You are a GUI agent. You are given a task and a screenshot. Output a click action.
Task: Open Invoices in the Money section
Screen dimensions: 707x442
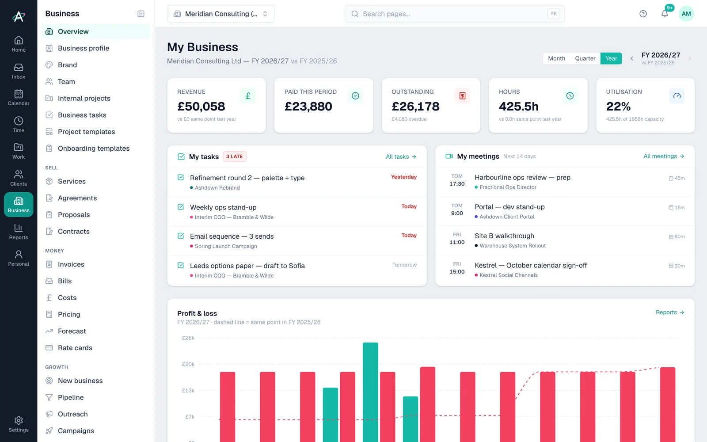tap(96, 264)
